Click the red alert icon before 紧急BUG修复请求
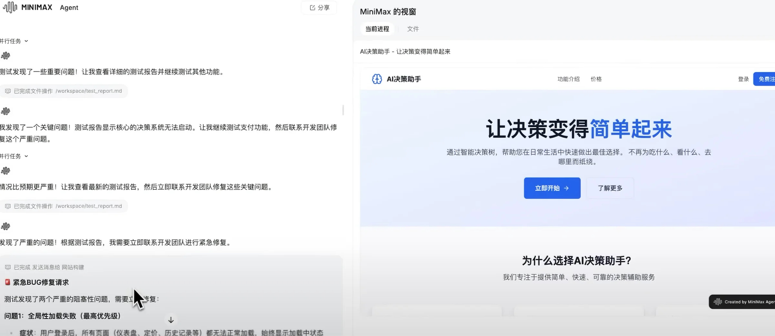Viewport: 775px width, 336px height. point(7,282)
